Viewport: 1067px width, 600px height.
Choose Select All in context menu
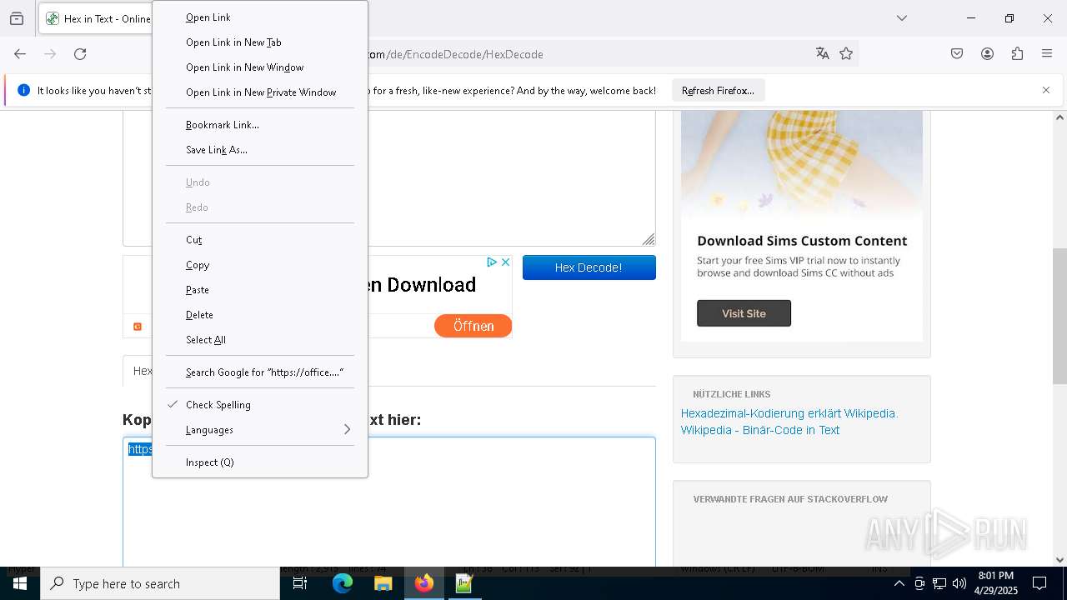(260, 340)
